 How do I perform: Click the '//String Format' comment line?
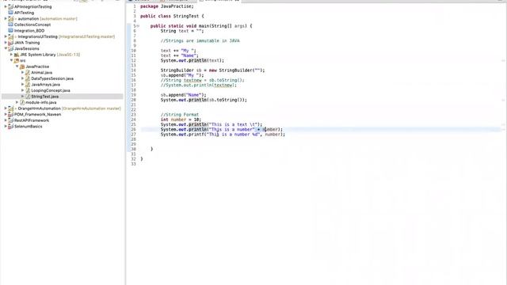[x=180, y=115]
